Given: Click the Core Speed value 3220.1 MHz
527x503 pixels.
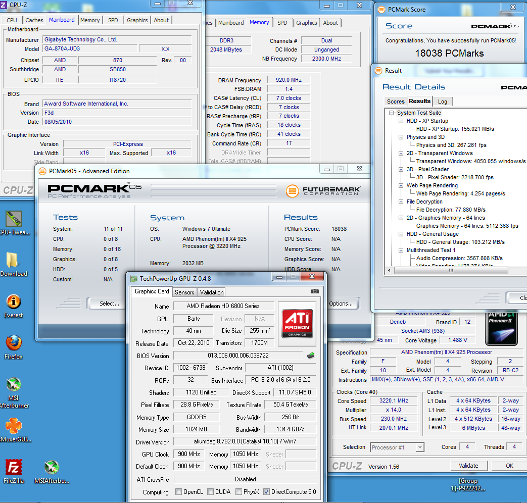Looking at the screenshot, I should pyautogui.click(x=394, y=400).
